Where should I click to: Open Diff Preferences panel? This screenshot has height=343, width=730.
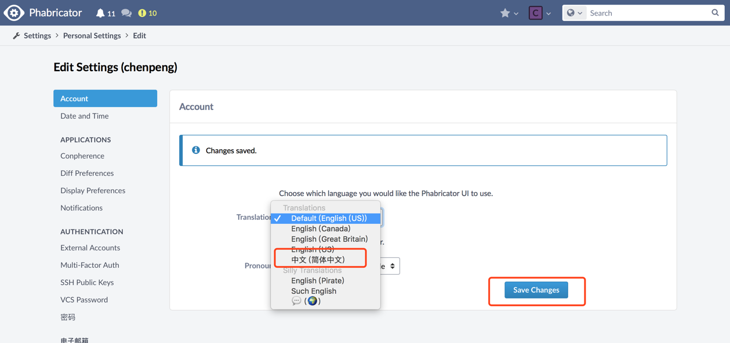click(87, 173)
